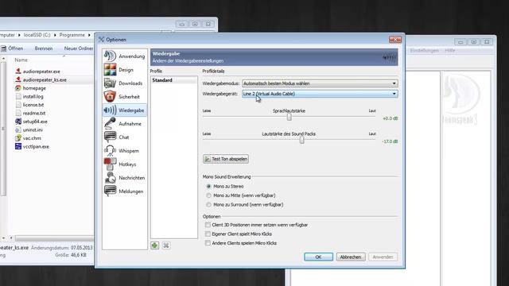Click localSSD (C:) in address path
Image resolution: width=509 pixels, height=286 pixels.
[37, 35]
